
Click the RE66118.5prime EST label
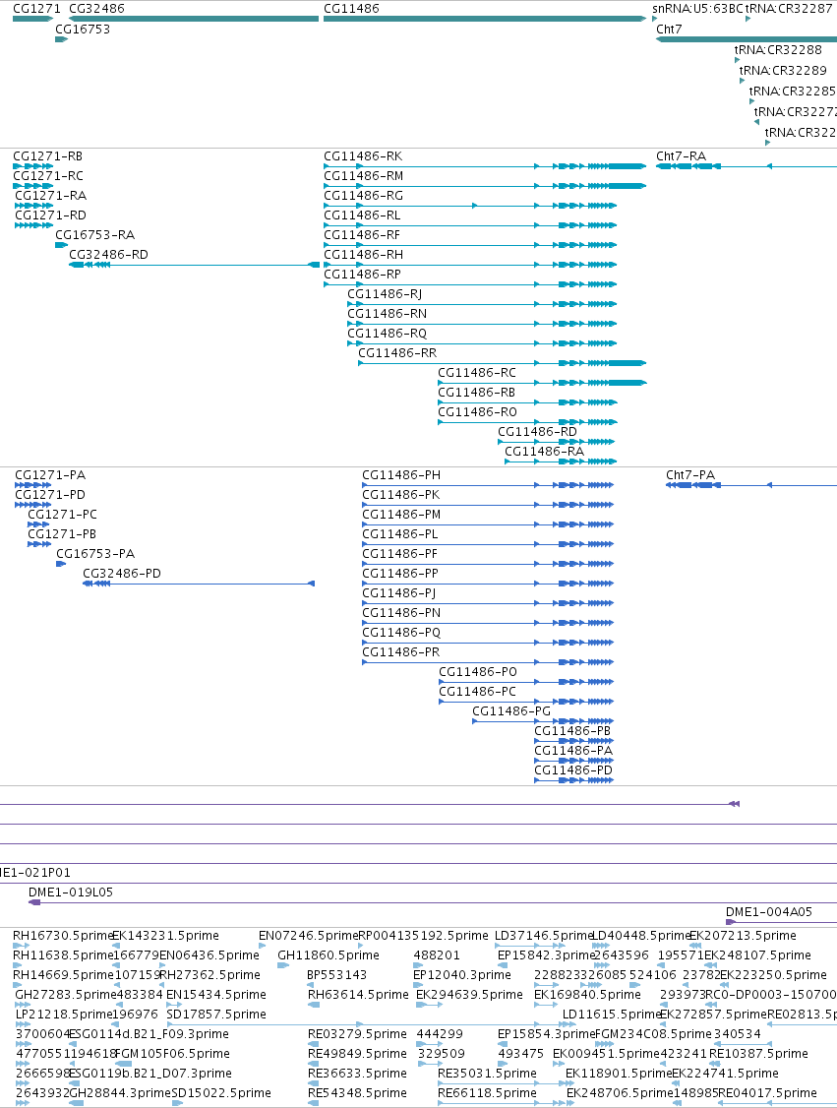[488, 1093]
